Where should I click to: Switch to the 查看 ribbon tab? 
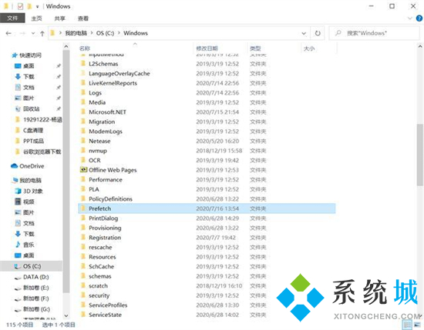coord(83,18)
